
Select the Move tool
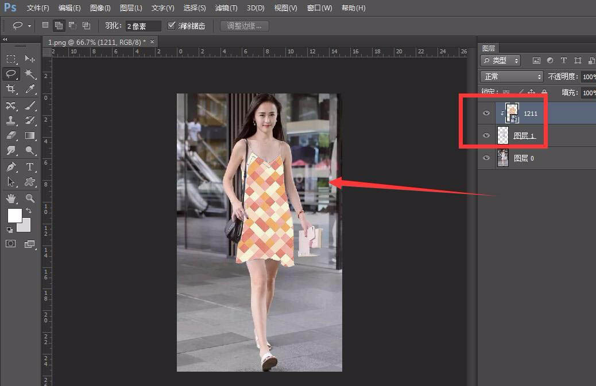click(30, 59)
